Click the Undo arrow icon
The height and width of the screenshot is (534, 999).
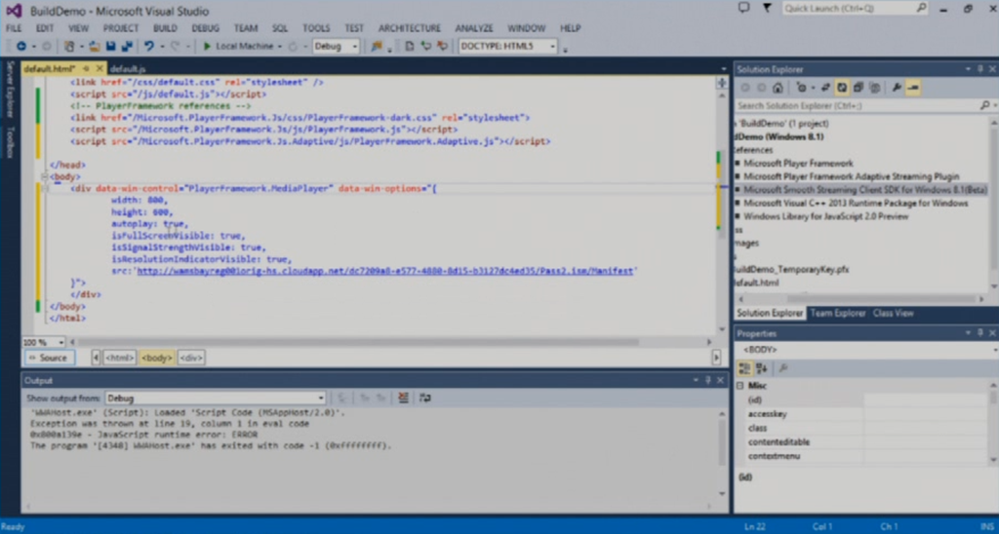tap(148, 47)
